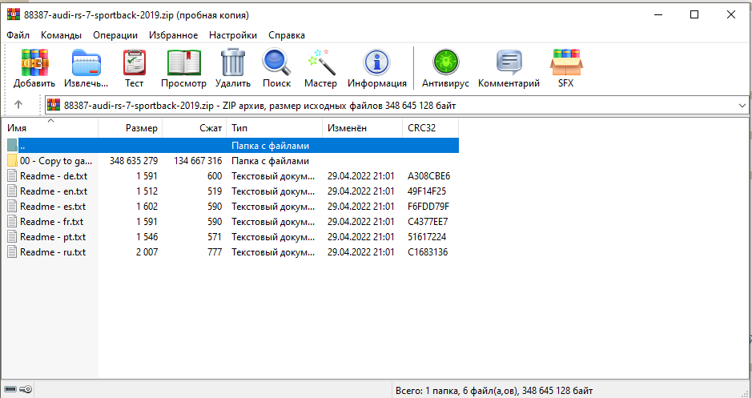This screenshot has height=398, width=752.
Task: Click the packed size 134 667 316
Action: [198, 161]
